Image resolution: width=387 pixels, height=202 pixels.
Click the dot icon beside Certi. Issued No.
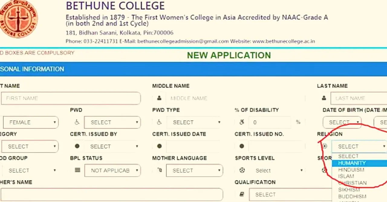tap(242, 146)
